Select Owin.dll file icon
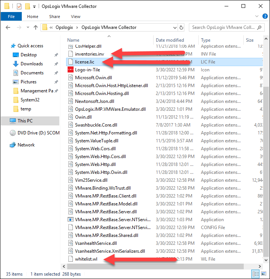 point(71,117)
